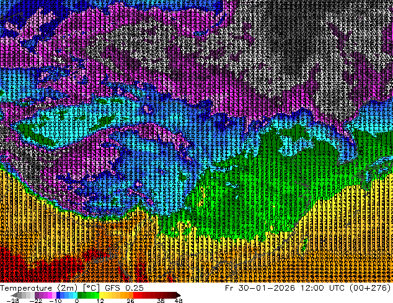Click the gray left arrow end of colorbar
393x303 pixels.
click(x=14, y=295)
